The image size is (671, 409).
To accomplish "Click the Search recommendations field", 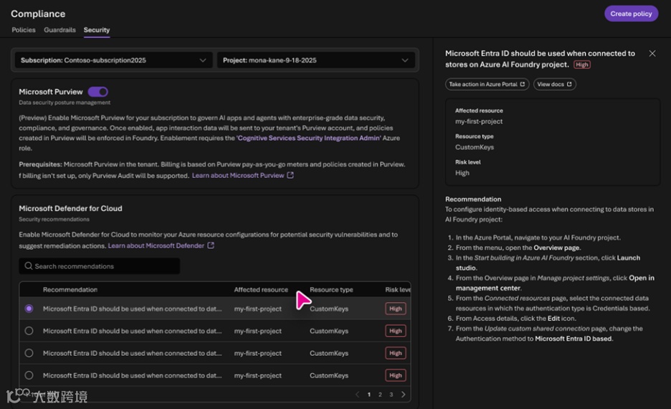I will [104, 266].
